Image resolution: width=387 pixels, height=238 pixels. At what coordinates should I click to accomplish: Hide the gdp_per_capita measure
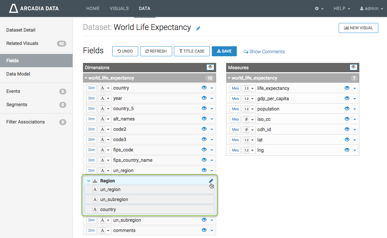[347, 99]
